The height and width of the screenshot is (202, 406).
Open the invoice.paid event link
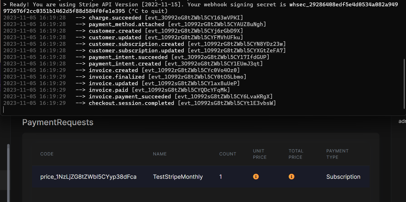click(108, 90)
